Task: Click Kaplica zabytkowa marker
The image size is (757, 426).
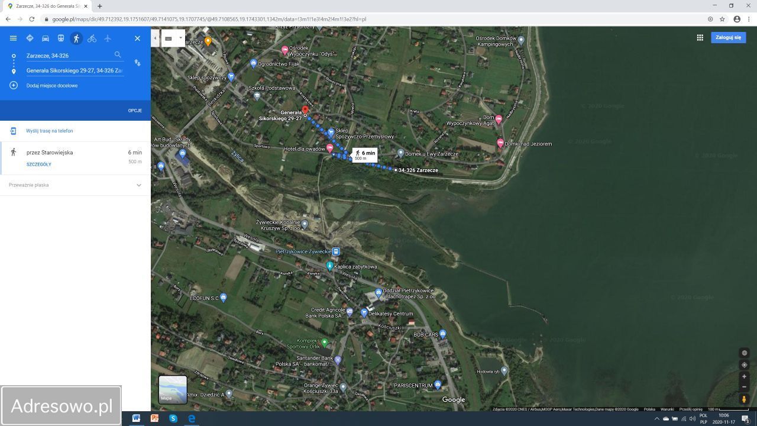Action: point(329,266)
